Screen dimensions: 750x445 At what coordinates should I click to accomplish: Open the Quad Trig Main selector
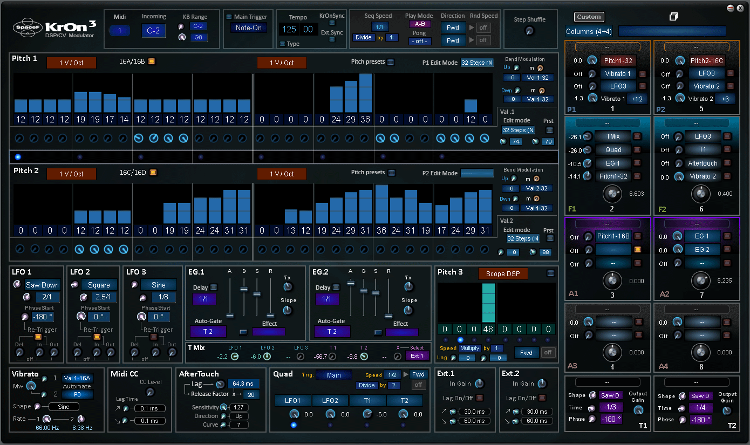(x=334, y=375)
